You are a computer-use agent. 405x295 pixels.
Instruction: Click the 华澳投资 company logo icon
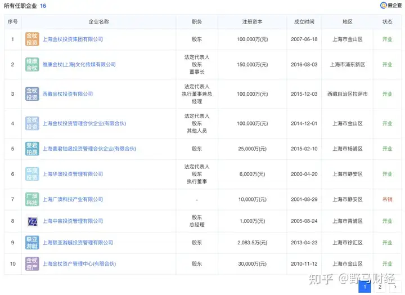[32, 174]
